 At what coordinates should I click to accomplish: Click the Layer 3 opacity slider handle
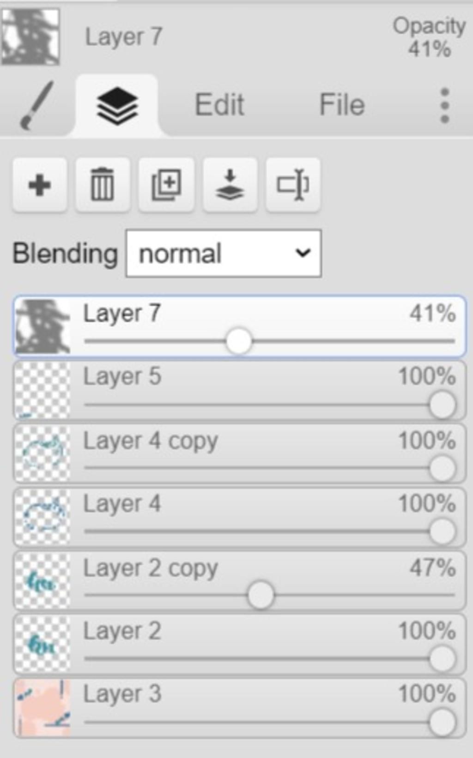(x=442, y=722)
